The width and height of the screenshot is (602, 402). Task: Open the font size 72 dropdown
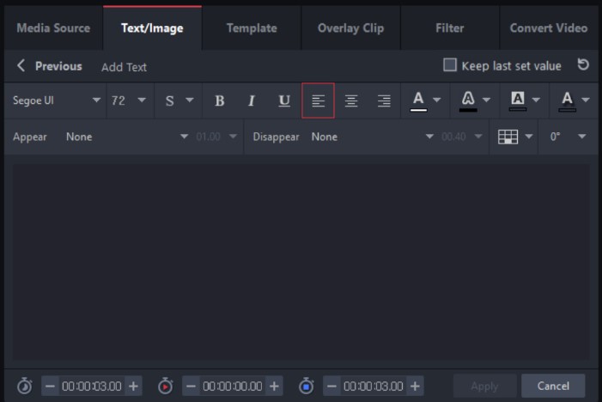click(128, 100)
